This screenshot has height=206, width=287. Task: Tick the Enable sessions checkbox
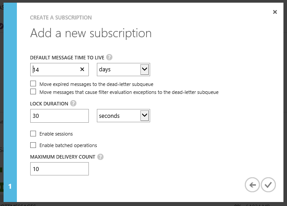[x=33, y=133]
